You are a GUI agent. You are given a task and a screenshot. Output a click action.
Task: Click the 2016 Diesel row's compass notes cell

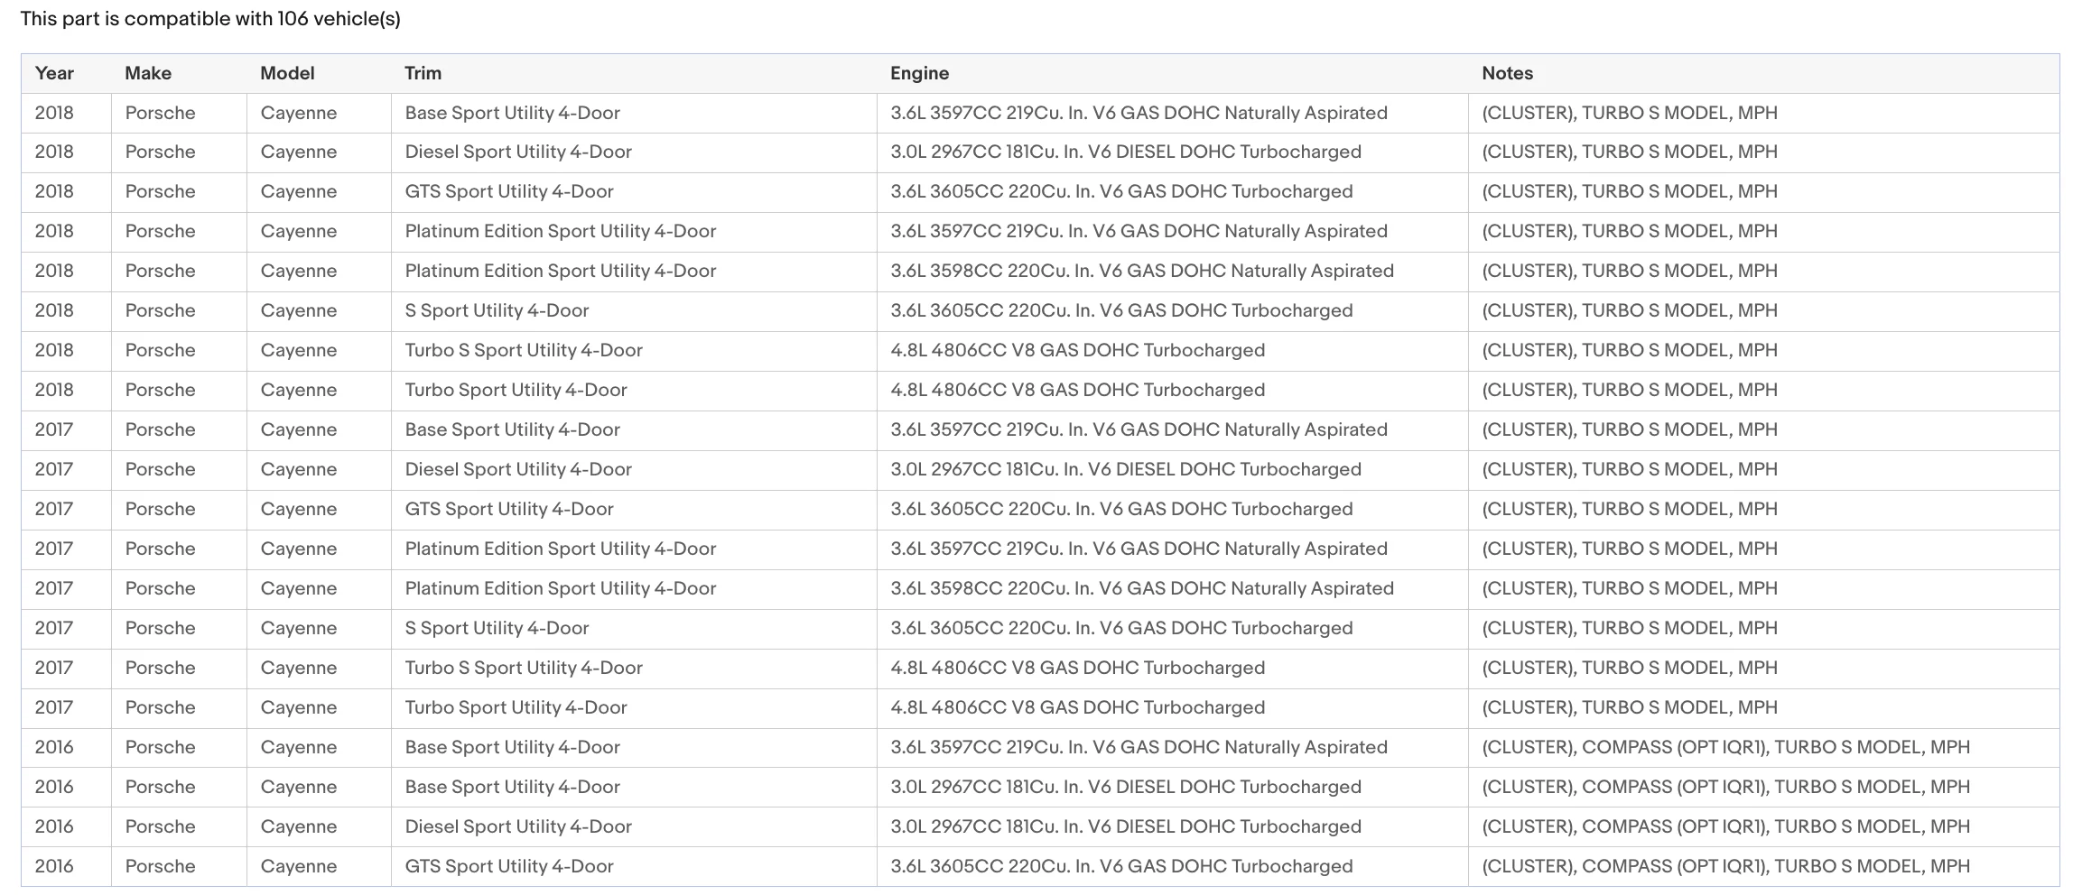point(1764,827)
